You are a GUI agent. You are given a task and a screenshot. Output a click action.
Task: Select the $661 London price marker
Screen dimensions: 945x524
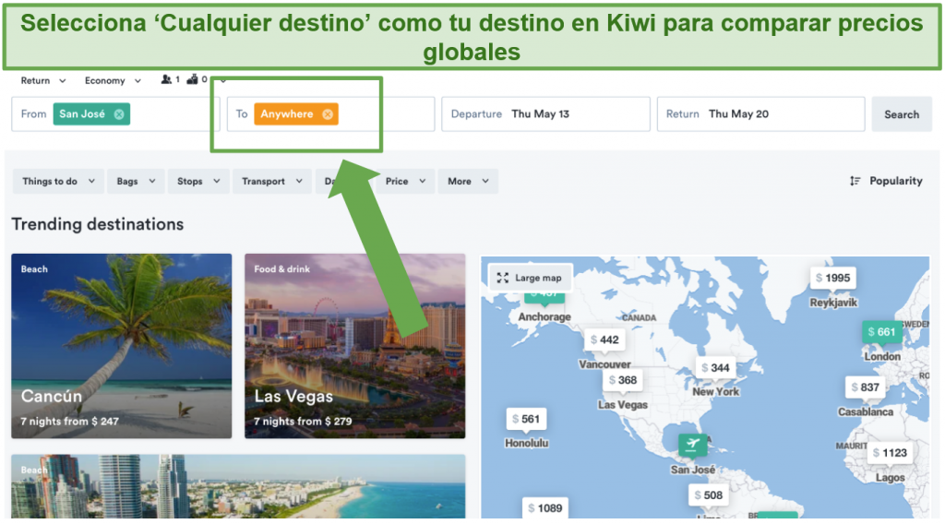click(881, 332)
